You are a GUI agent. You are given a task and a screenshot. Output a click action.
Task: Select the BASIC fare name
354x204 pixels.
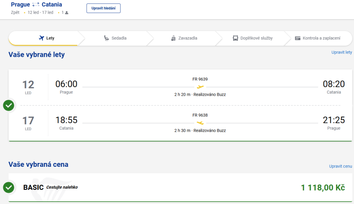pos(33,188)
